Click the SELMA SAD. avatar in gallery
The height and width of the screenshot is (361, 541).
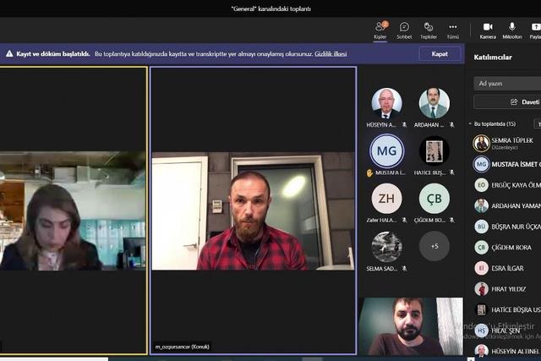click(386, 246)
